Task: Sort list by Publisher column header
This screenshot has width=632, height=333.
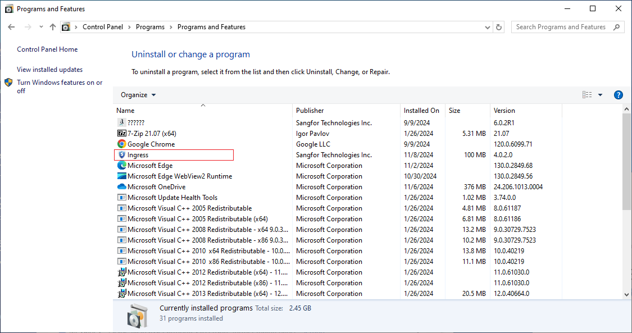Action: click(x=310, y=111)
